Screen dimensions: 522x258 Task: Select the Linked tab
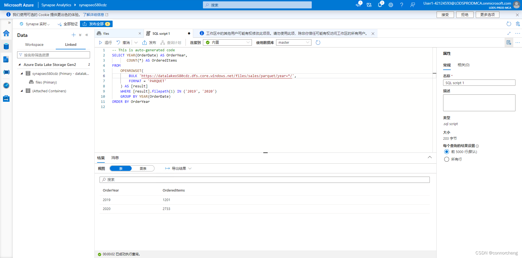pyautogui.click(x=71, y=44)
